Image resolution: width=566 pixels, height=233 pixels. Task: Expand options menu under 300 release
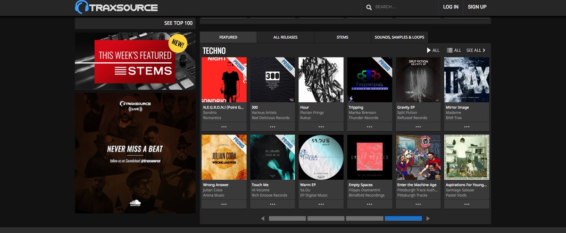coord(273,127)
